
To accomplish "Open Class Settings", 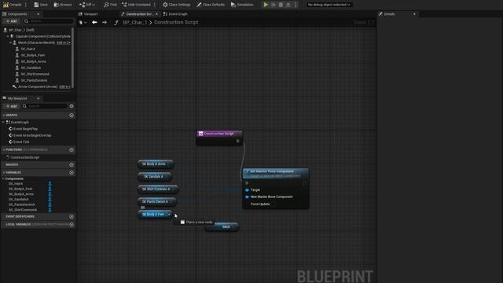I will (176, 5).
